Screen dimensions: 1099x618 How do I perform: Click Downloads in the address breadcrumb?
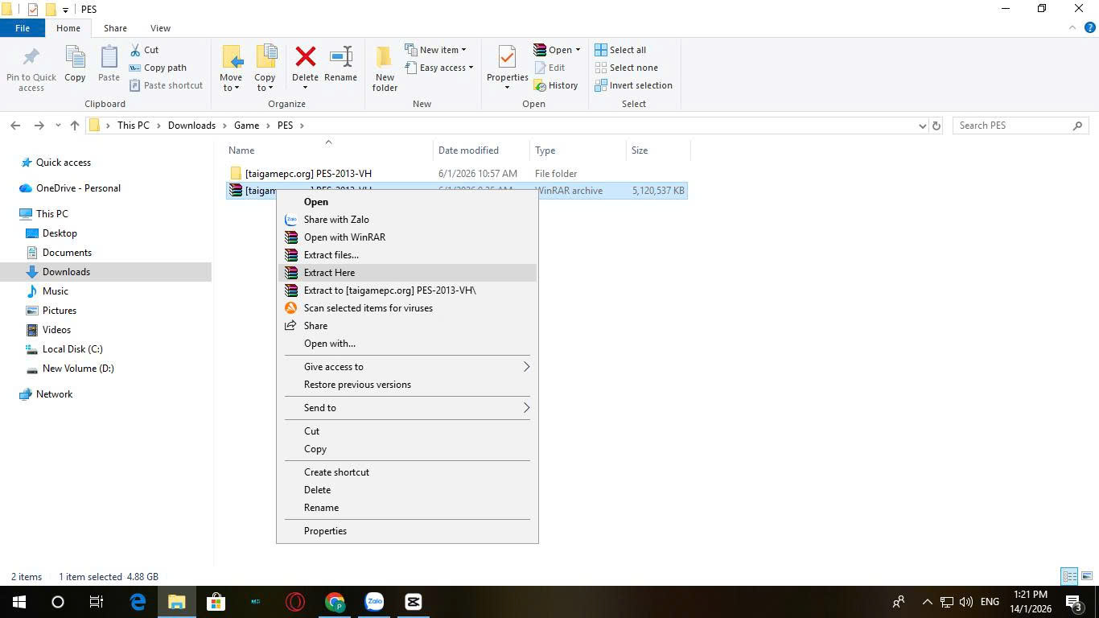(191, 126)
